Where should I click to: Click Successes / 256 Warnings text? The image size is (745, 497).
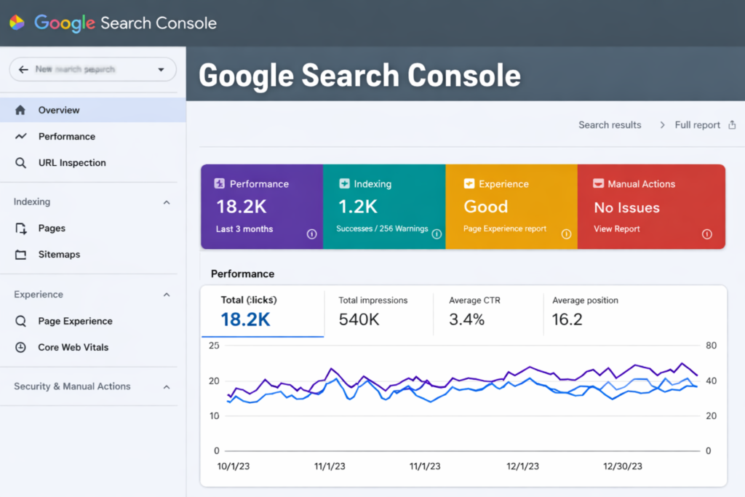pos(382,228)
